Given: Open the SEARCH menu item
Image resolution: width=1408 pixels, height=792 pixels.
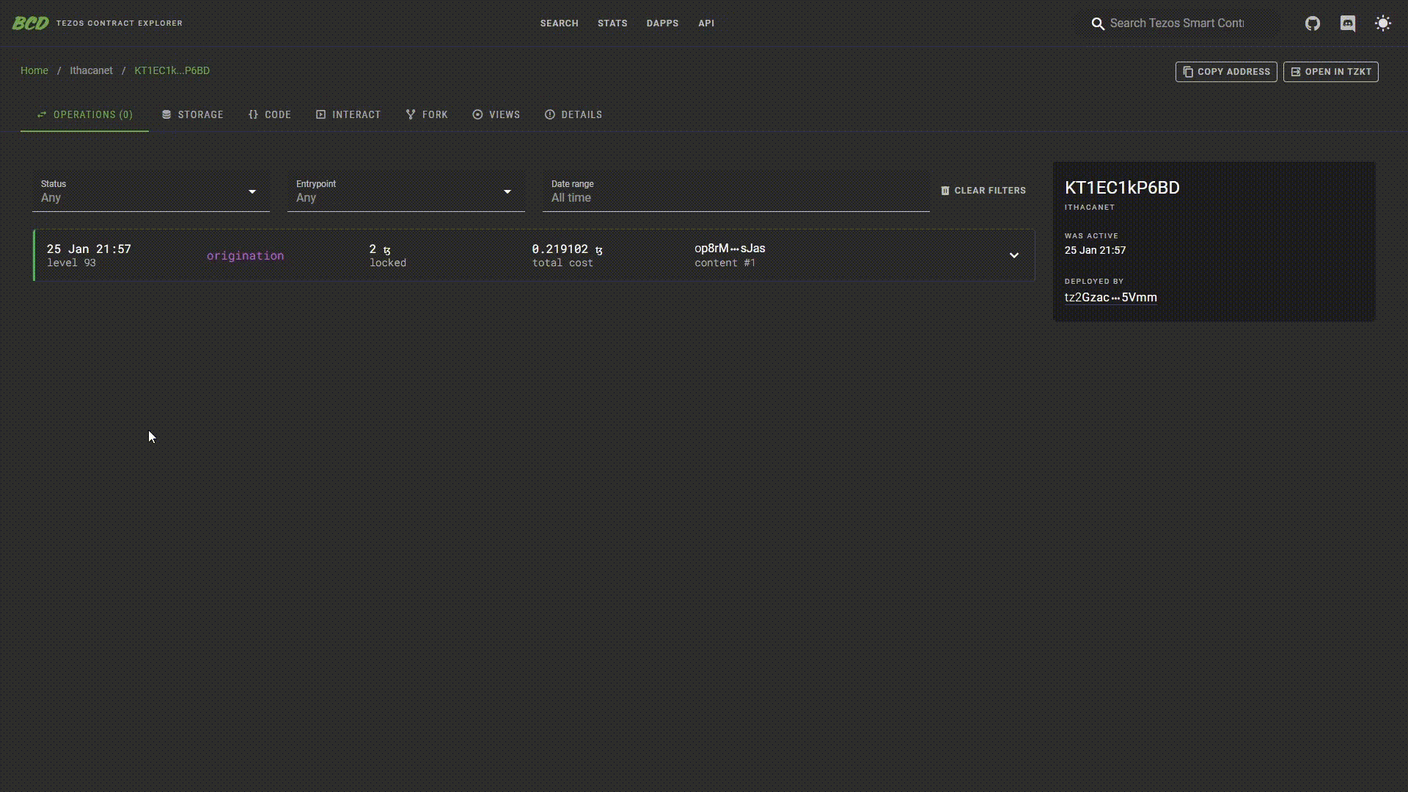Looking at the screenshot, I should 560,23.
